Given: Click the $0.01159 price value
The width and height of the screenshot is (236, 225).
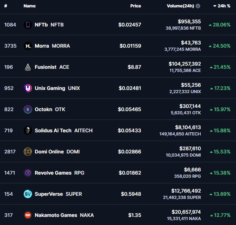Looking at the screenshot, I should coord(130,46).
